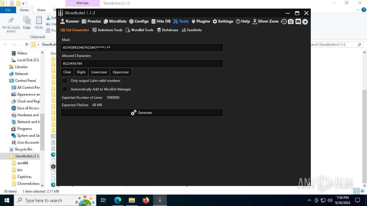This screenshot has width=367, height=206.
Task: Click into the Mask input field
Action: (x=142, y=47)
